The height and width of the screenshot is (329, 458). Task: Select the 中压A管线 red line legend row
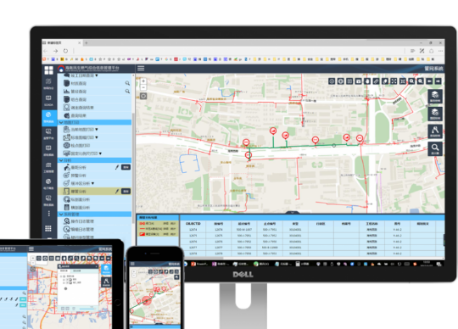[x=158, y=229]
